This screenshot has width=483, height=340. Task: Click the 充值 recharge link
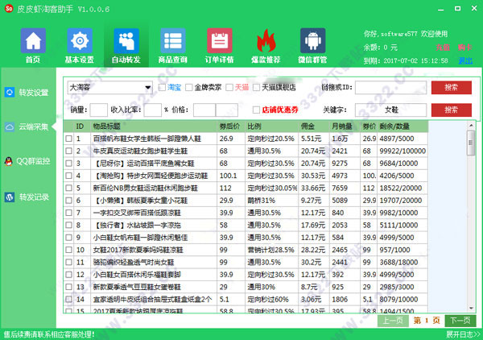[x=443, y=48]
